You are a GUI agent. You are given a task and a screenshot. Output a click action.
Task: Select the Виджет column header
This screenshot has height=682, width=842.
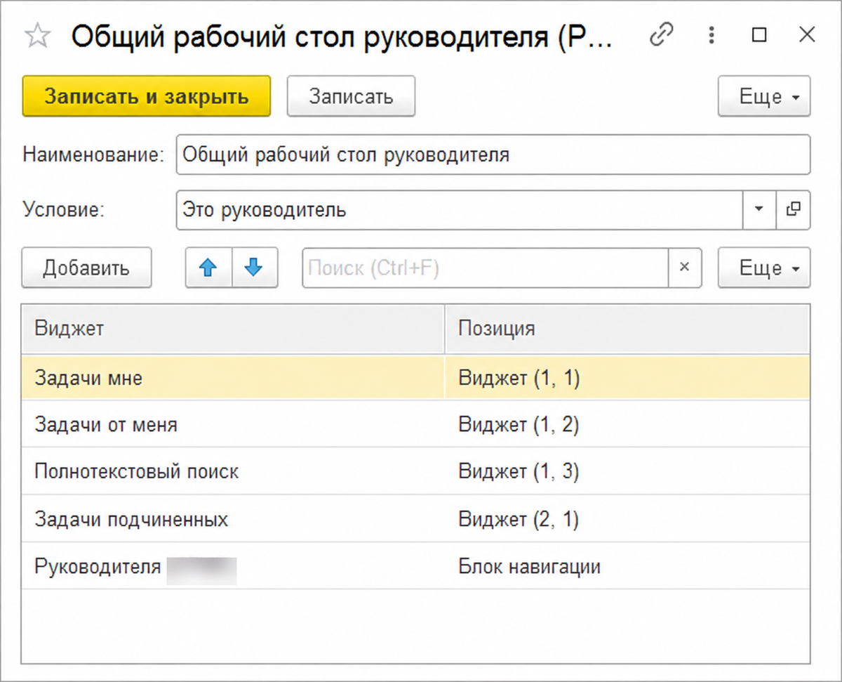click(x=233, y=329)
